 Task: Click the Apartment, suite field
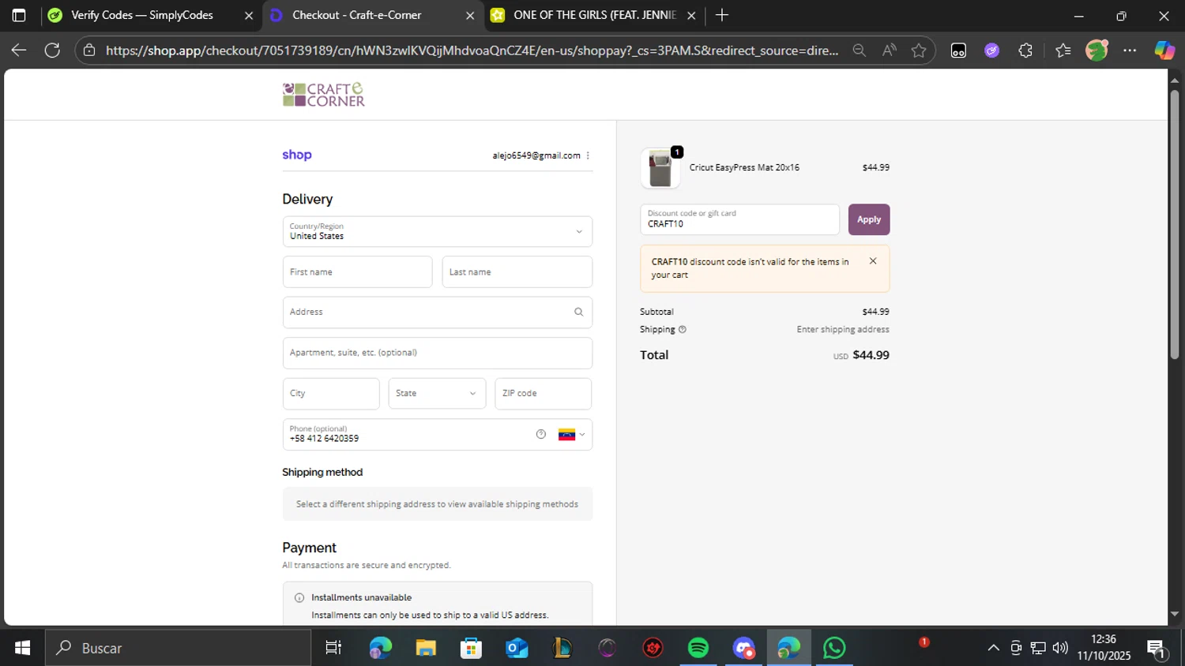pyautogui.click(x=438, y=353)
